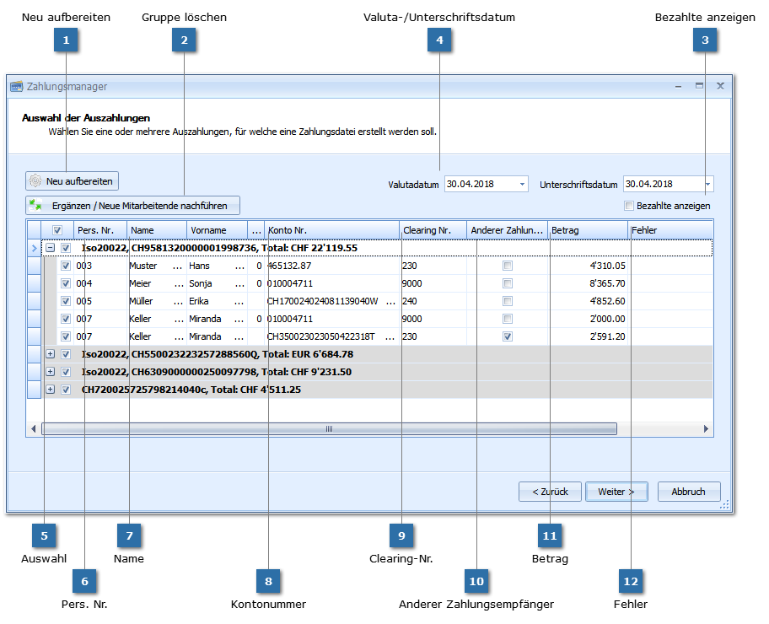Click the horizontal scrollbar thumb
Viewport: 769px width, 624px height.
pos(329,428)
